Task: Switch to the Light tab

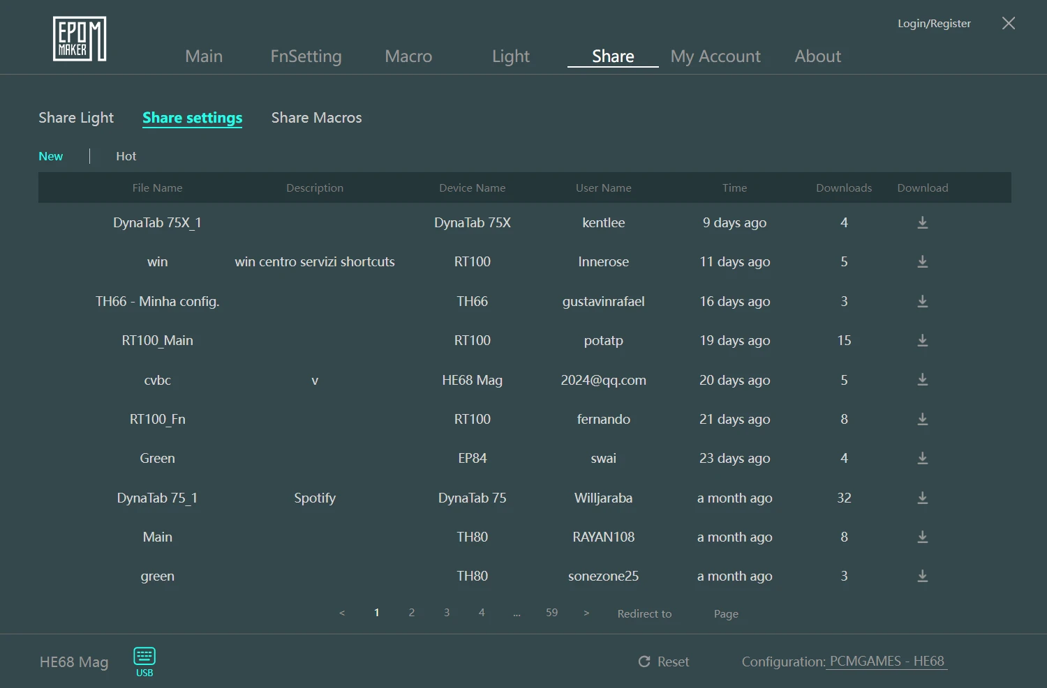Action: [x=511, y=56]
